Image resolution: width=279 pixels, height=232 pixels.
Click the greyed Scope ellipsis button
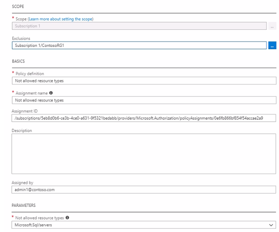coord(272,26)
